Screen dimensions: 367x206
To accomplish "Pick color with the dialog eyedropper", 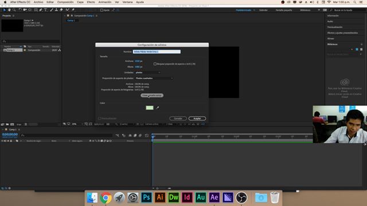I will point(158,108).
